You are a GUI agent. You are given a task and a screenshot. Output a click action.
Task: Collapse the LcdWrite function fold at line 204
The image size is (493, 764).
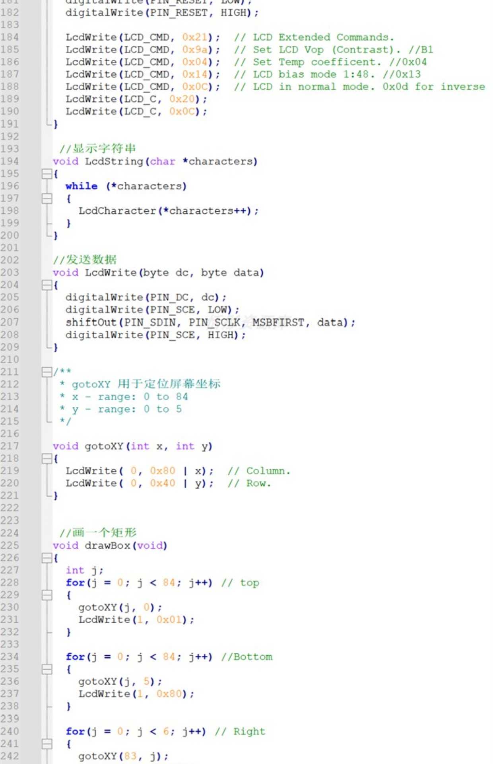[x=47, y=285]
